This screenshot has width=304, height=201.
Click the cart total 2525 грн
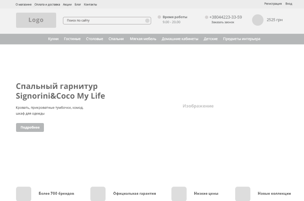pos(274,20)
